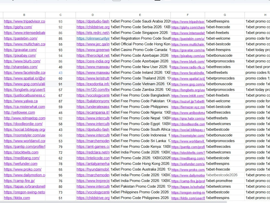Select column B header
Viewport: 270px width, 203px height.
[24, 15]
